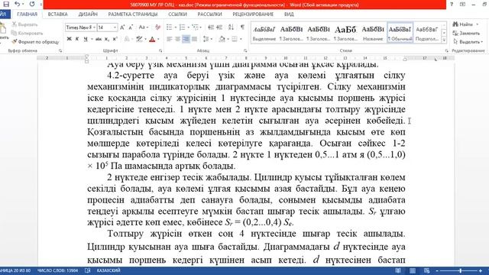The height and width of the screenshot is (275, 489).
Task: Open highlight color dropdown arrow
Action: pos(145,39)
